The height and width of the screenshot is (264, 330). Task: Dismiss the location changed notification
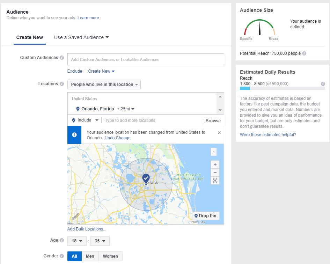pos(219,133)
